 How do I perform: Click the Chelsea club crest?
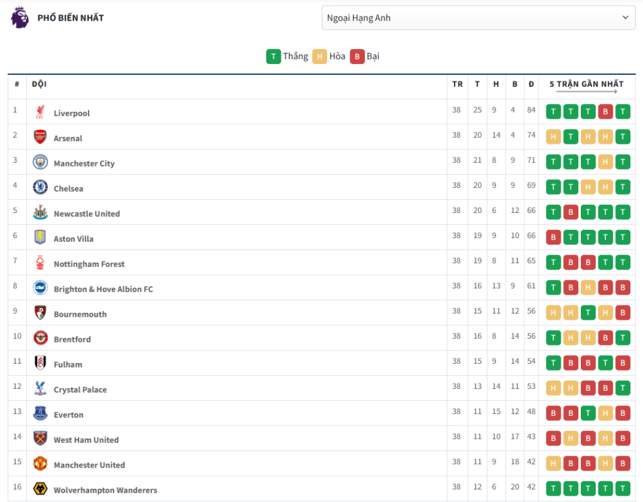click(40, 187)
